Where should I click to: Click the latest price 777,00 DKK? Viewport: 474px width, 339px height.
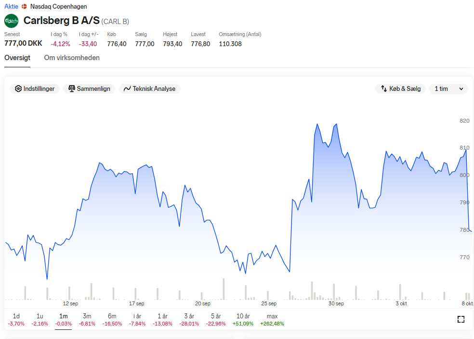pos(23,43)
